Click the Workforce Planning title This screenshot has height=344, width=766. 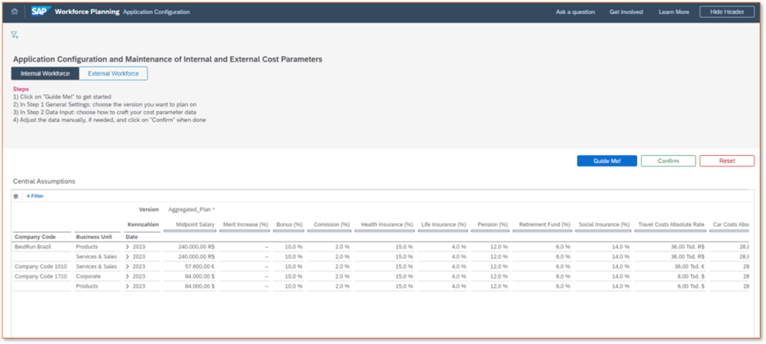point(87,12)
